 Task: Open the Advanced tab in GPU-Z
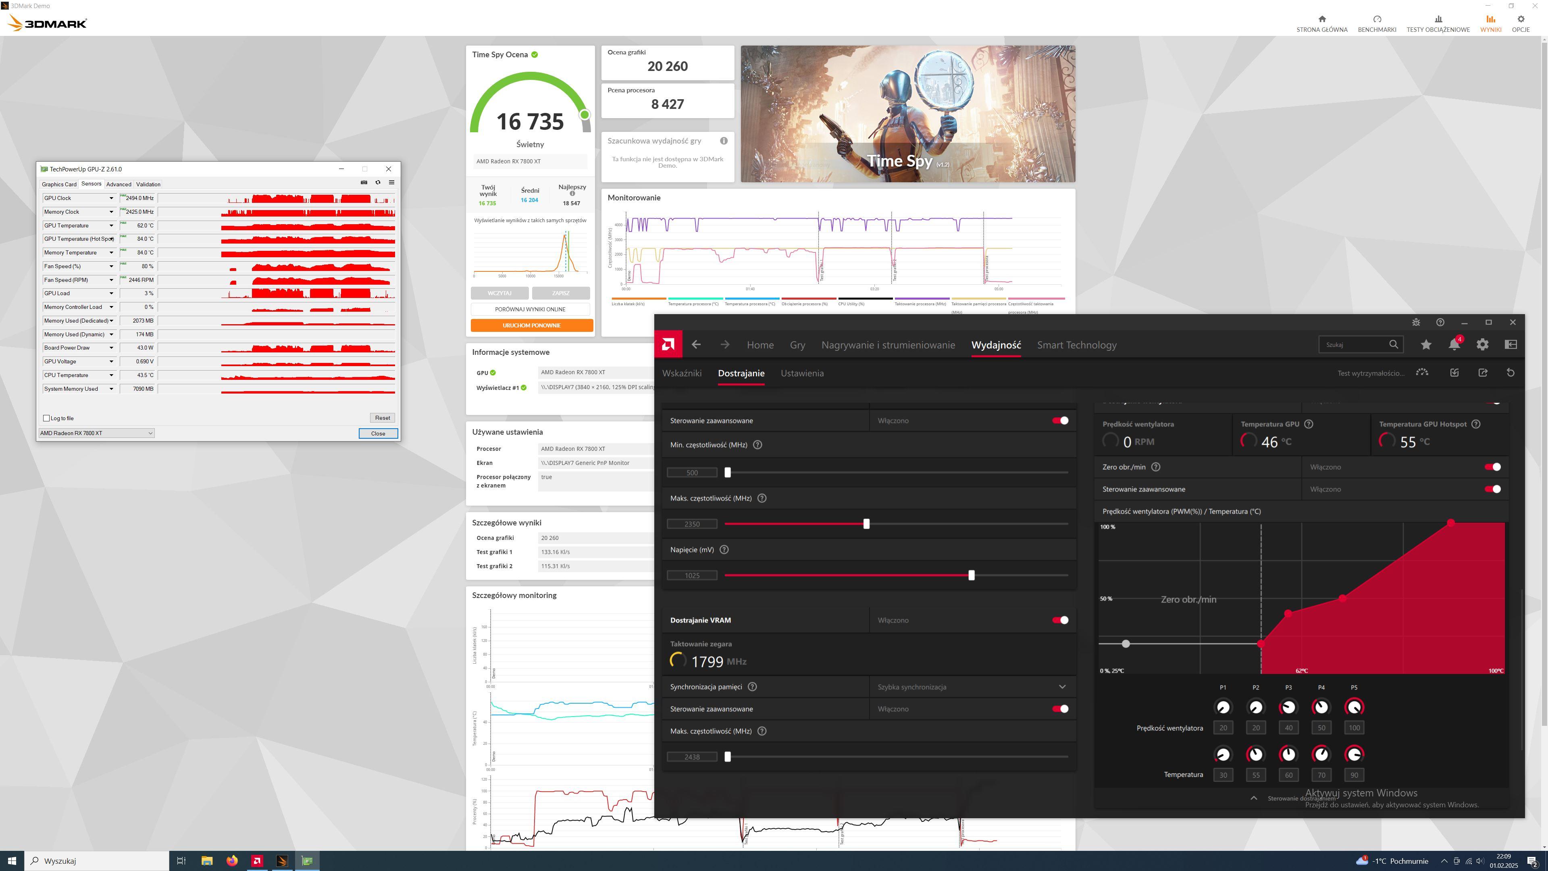119,185
